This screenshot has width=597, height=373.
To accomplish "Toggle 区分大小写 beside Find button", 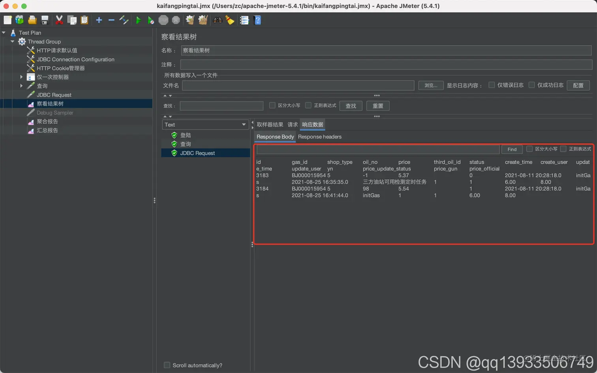I will click(x=529, y=149).
